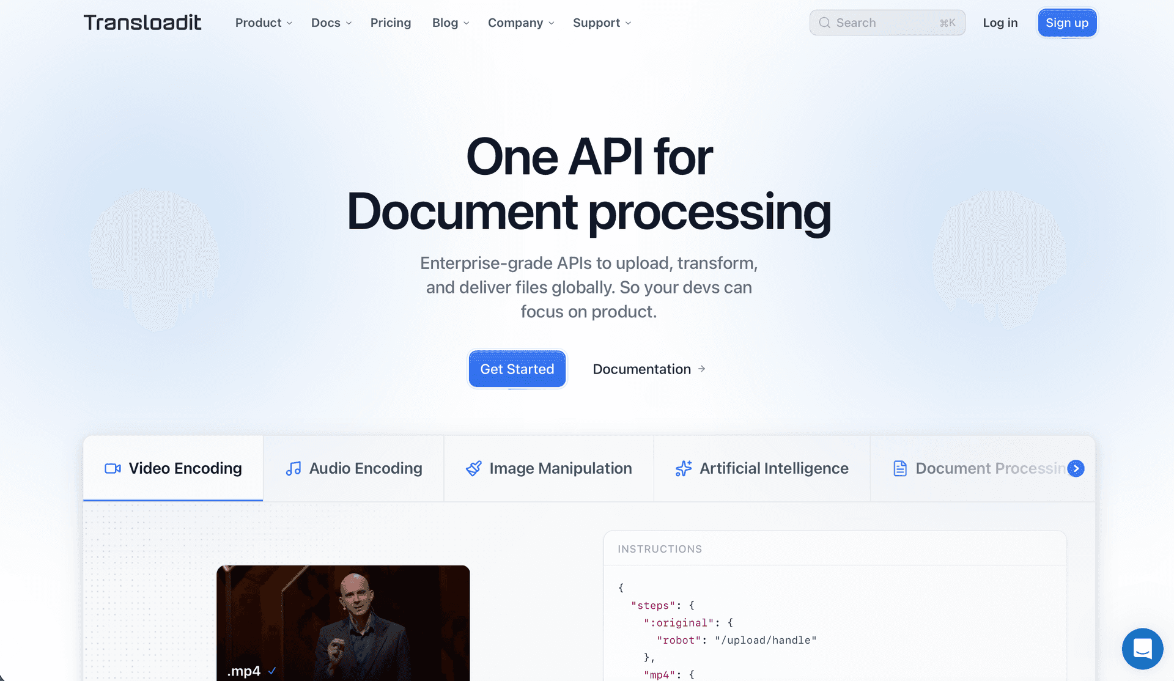Viewport: 1174px width, 681px height.
Task: Click the magnifier icon in search
Action: pyautogui.click(x=825, y=23)
